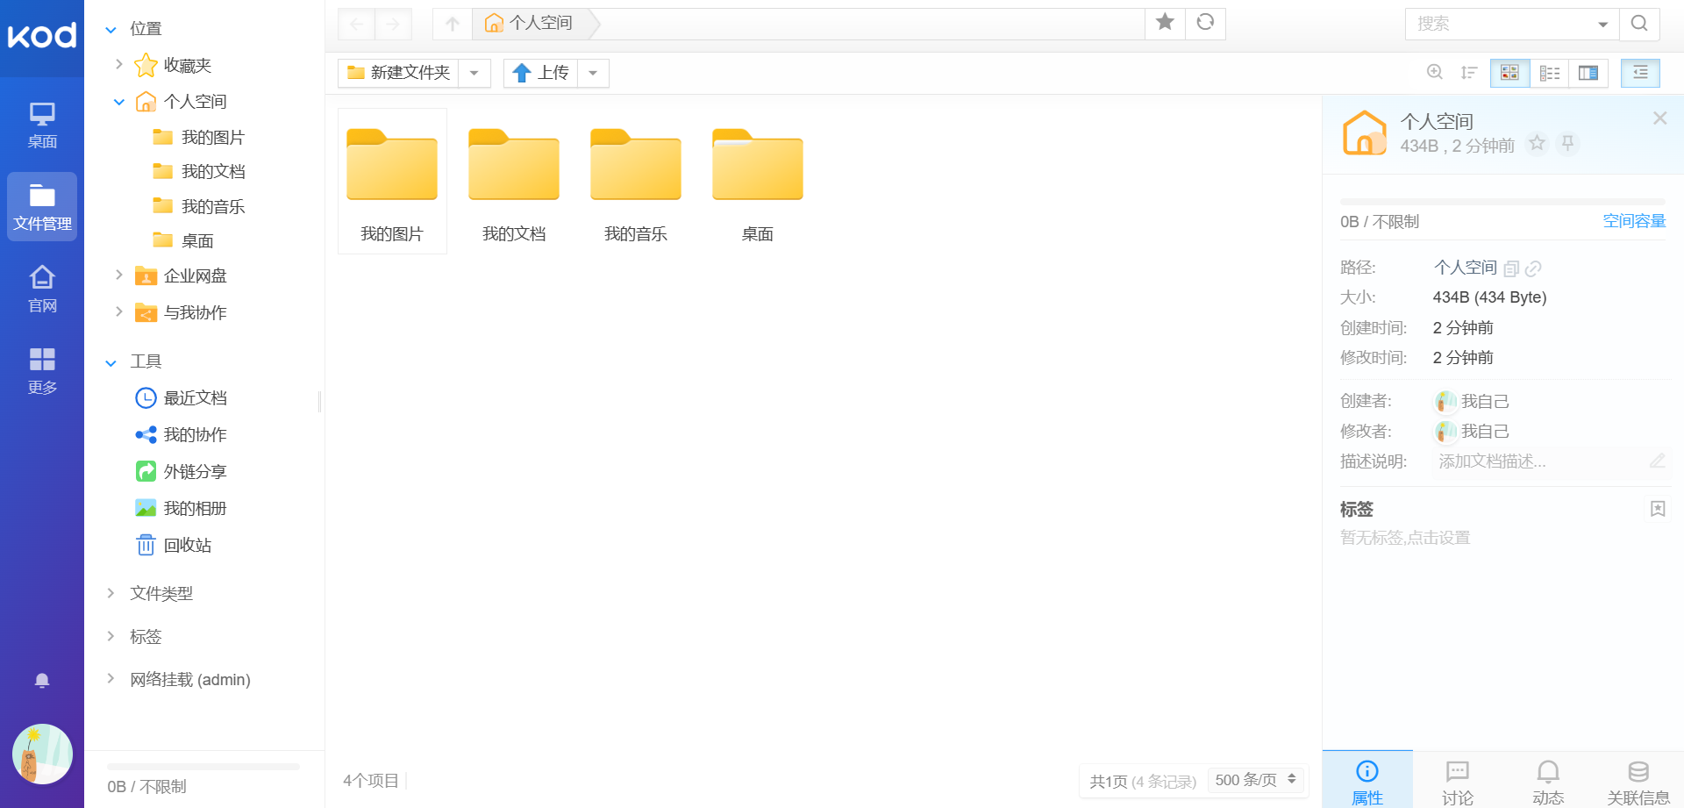1684x808 pixels.
Task: Click the refresh icon in the address bar
Action: 1205,23
